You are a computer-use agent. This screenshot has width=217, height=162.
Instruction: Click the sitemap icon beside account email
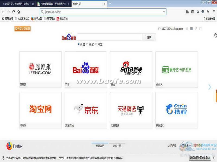tap(187, 29)
